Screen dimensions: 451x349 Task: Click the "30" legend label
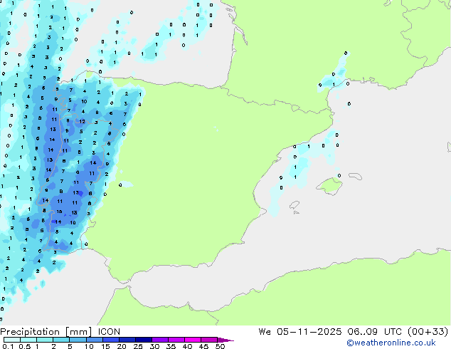click(154, 346)
